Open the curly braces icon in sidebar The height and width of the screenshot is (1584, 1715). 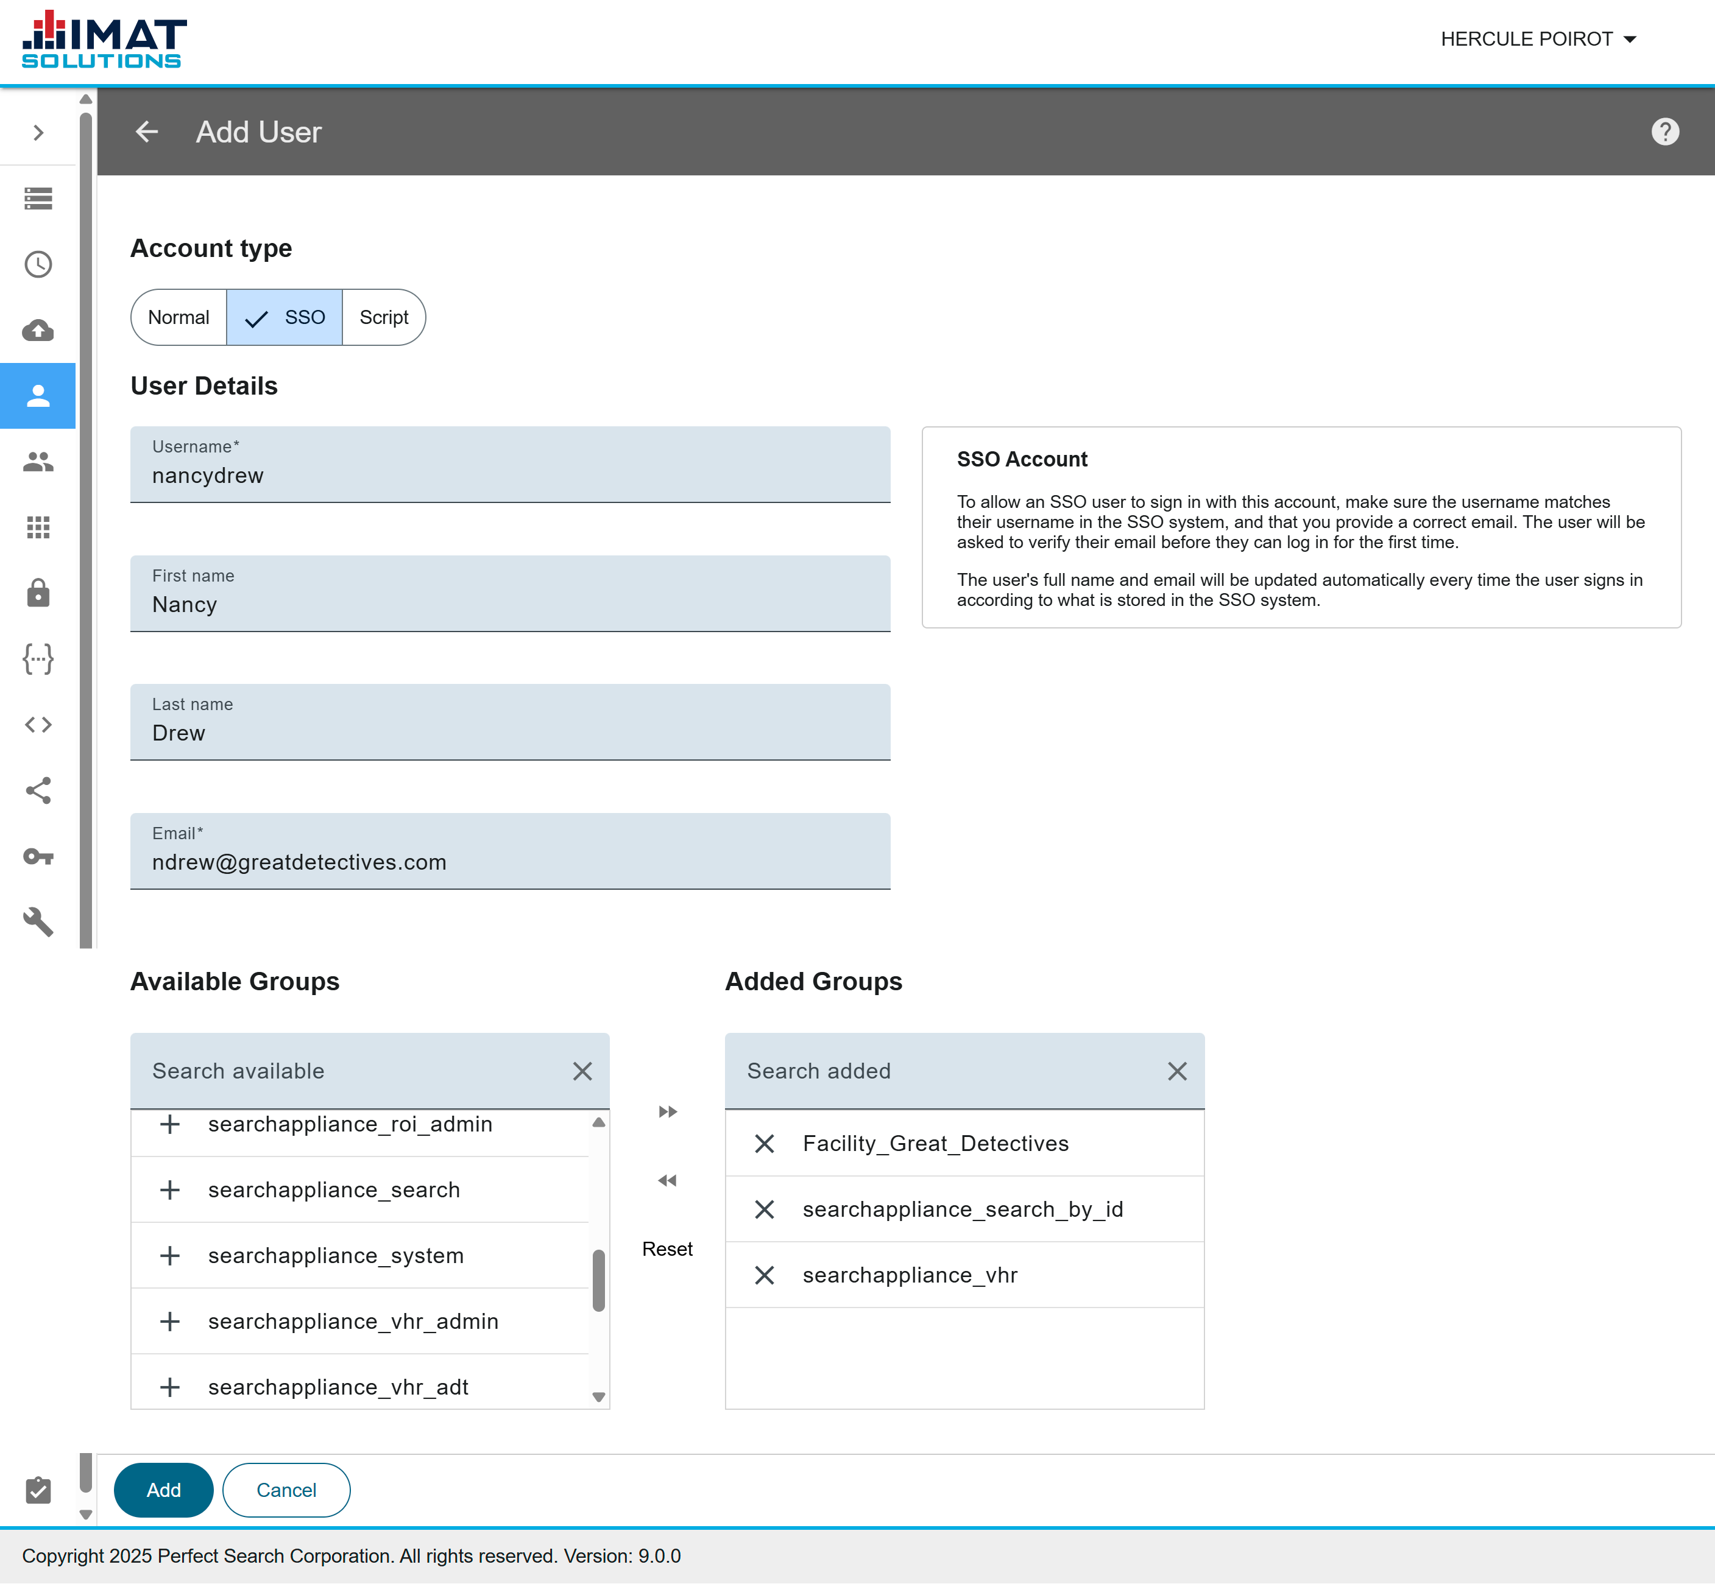38,659
